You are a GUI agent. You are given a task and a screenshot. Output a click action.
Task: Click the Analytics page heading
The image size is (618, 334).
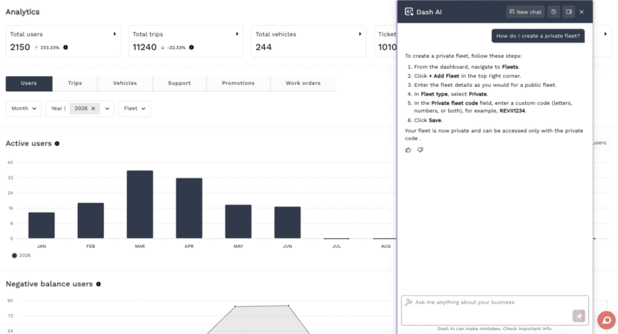[22, 12]
